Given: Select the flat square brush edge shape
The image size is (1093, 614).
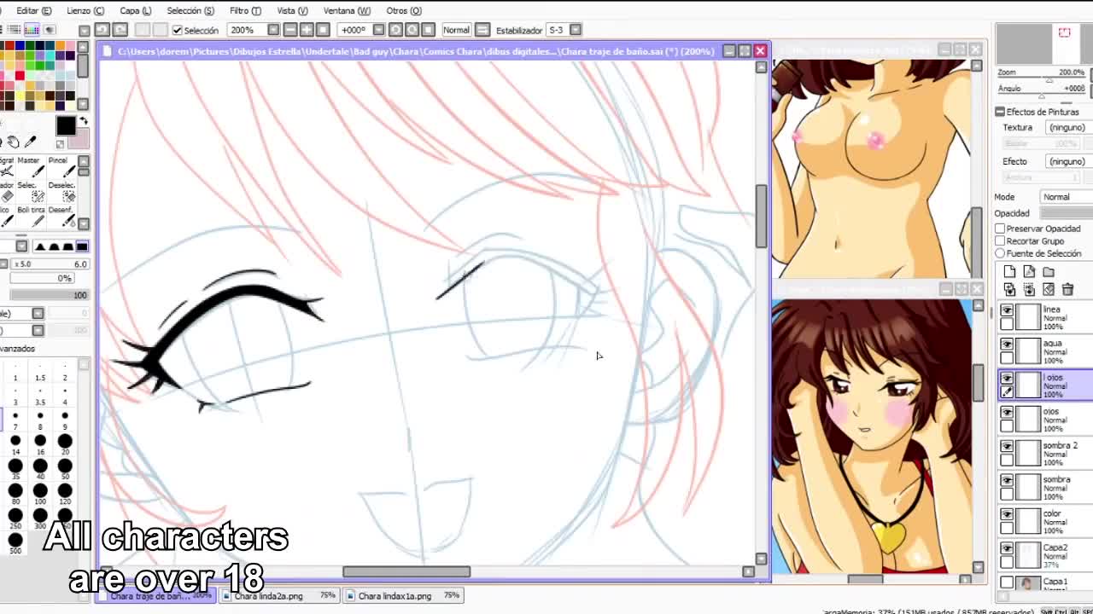Looking at the screenshot, I should click(x=82, y=246).
